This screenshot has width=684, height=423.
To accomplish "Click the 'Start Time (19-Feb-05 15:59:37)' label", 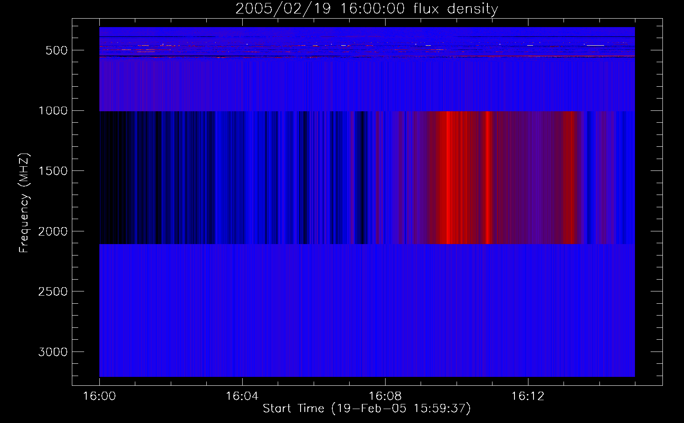I will [x=367, y=409].
